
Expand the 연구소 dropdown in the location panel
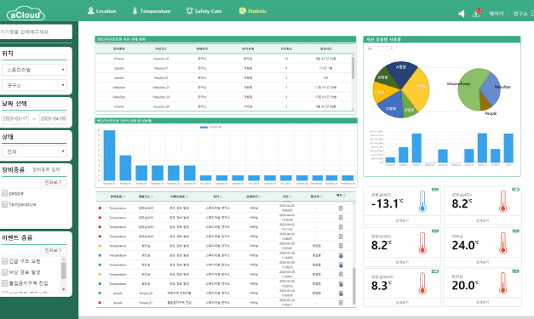34,85
